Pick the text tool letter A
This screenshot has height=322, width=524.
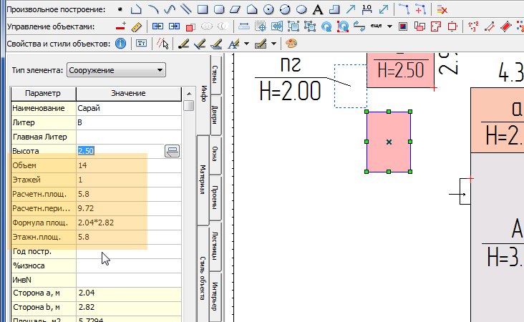[x=318, y=9]
